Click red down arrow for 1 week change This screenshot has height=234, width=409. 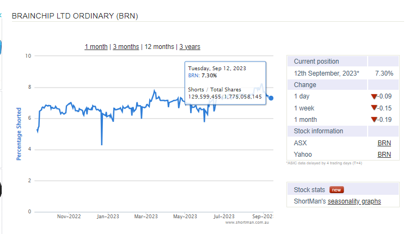[x=374, y=108]
